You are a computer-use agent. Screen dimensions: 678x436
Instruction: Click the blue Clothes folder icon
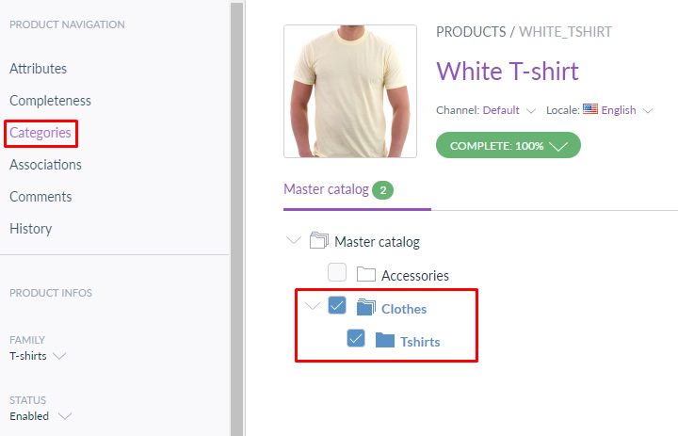365,307
